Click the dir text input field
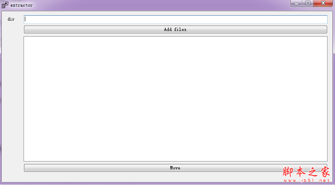This screenshot has height=185, width=335. point(175,19)
